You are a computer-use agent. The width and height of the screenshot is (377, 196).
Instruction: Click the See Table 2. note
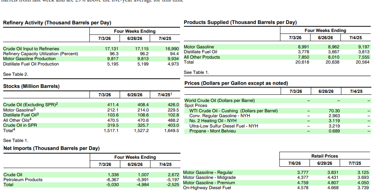click(16, 75)
